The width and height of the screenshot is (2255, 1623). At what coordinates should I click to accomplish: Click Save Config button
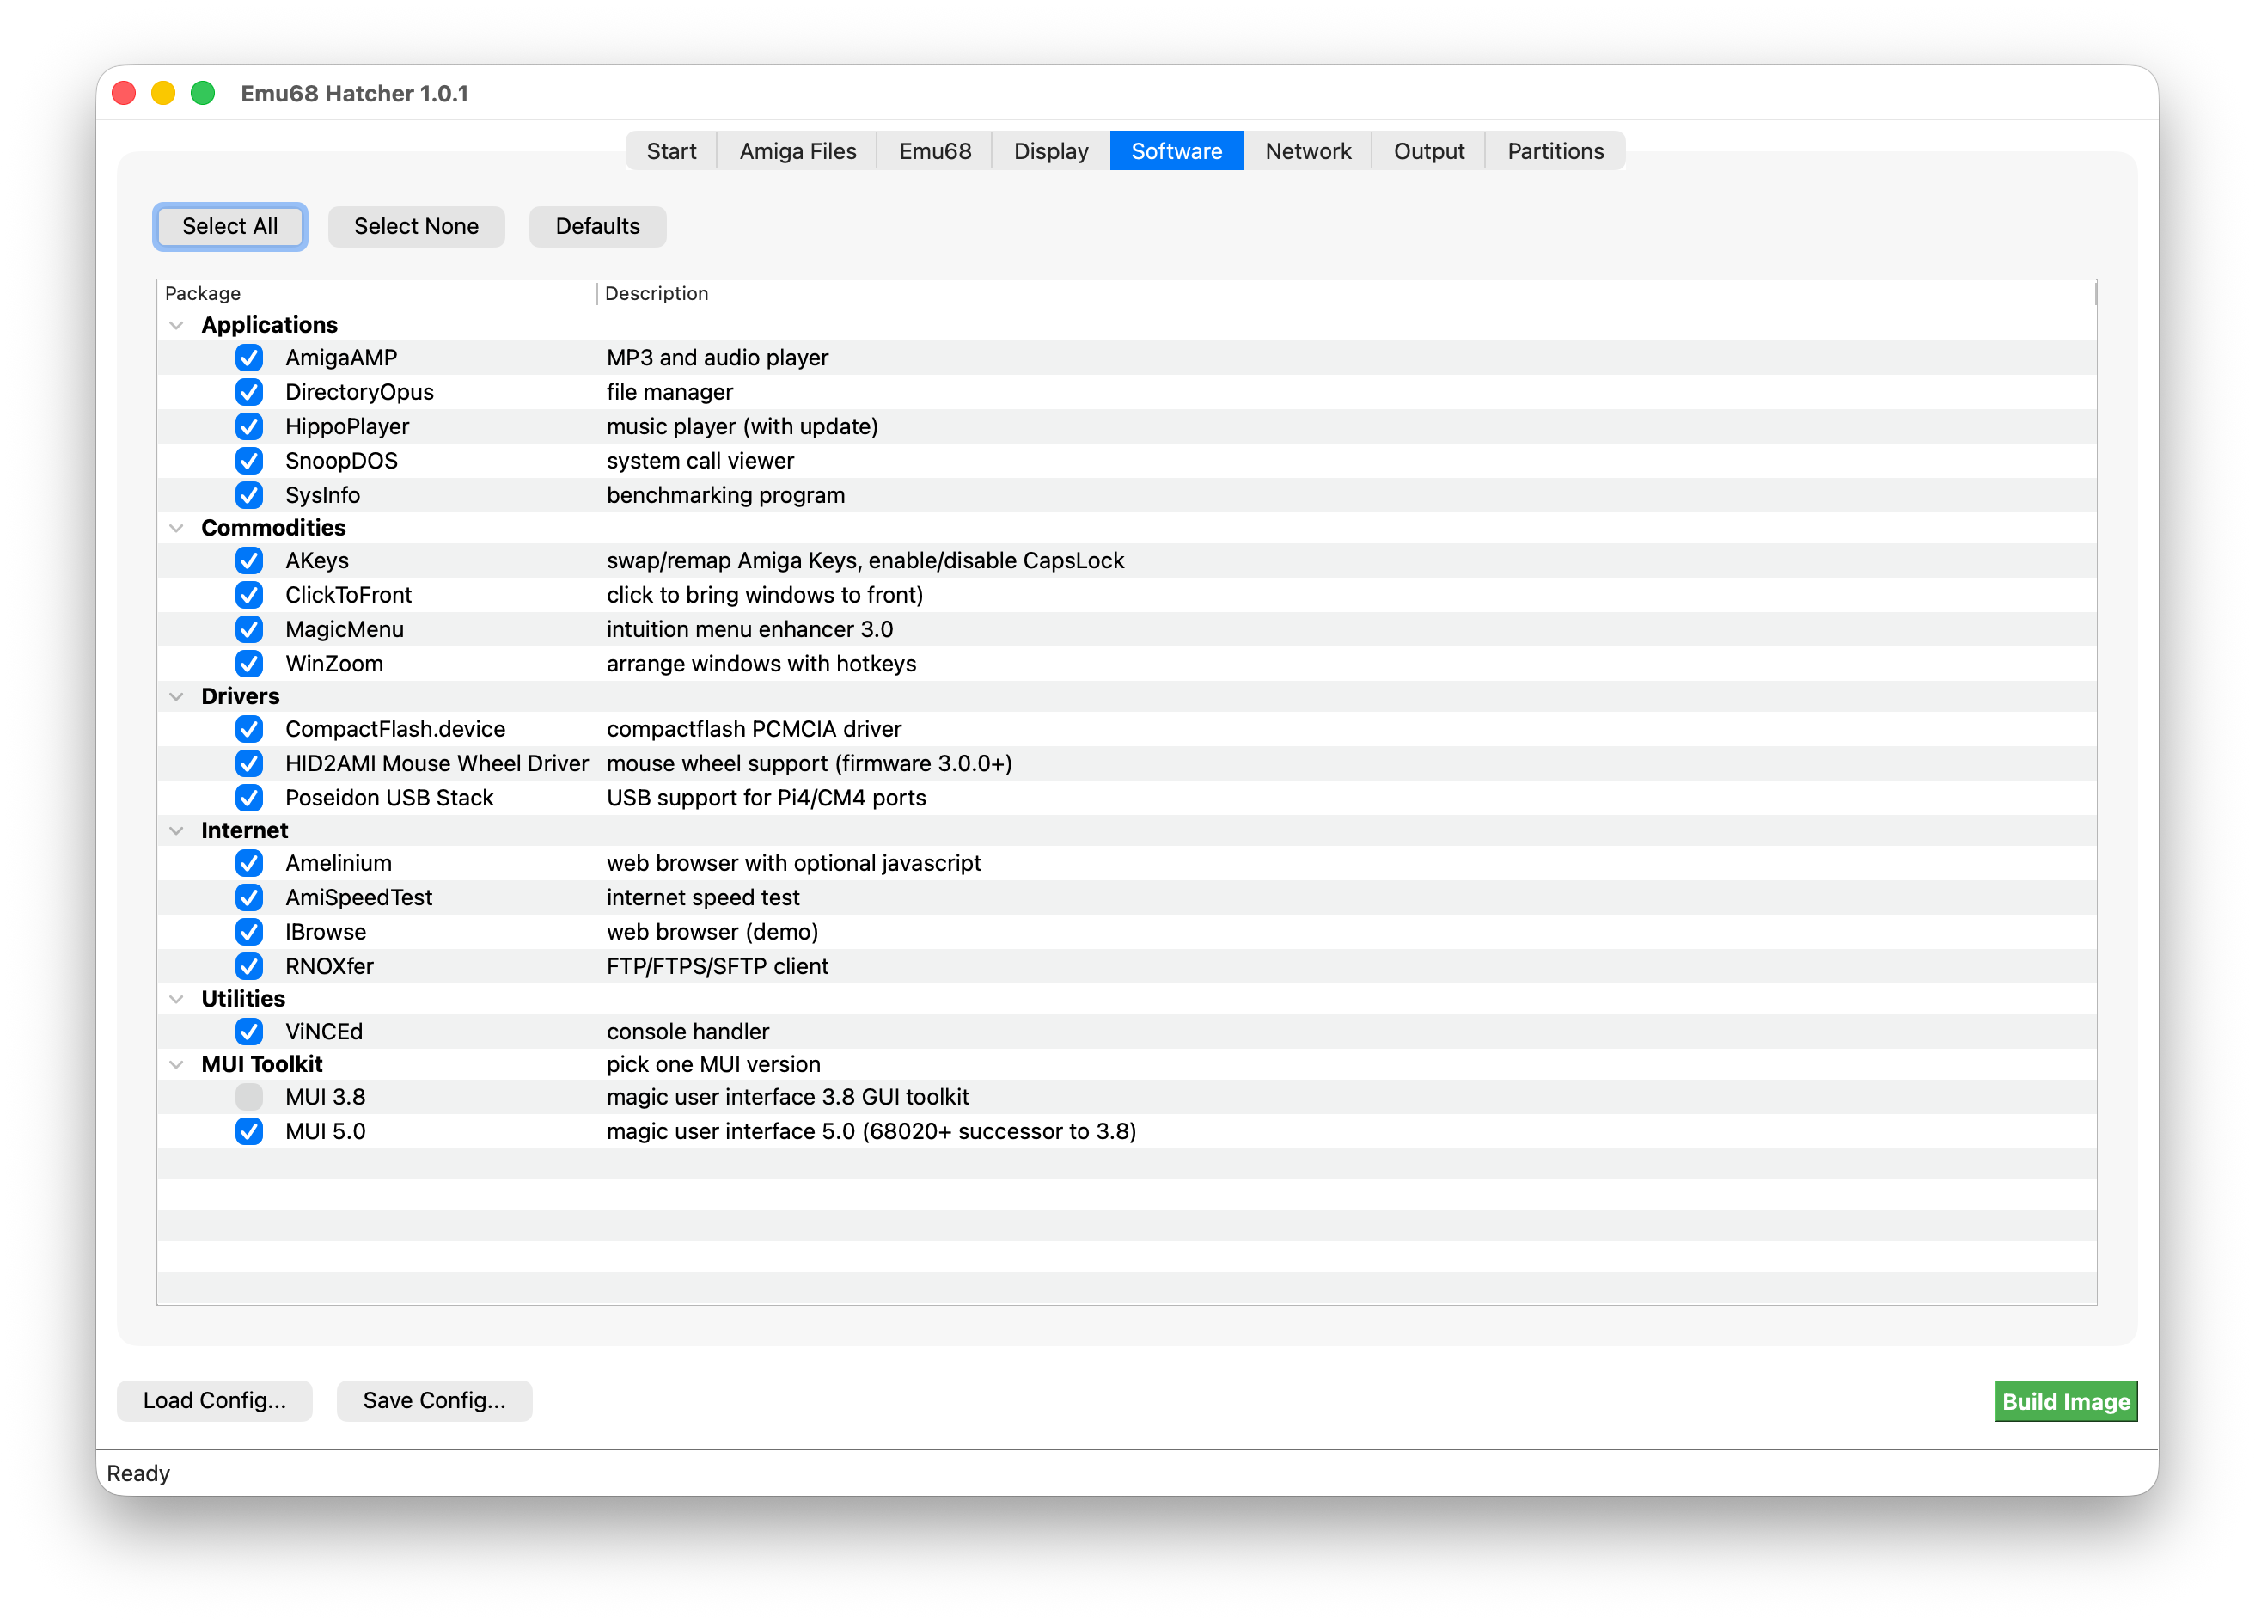pos(435,1400)
